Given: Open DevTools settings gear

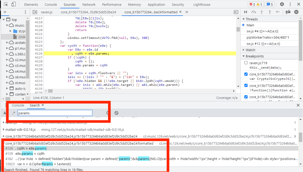Looking at the screenshot, I should (282, 4).
